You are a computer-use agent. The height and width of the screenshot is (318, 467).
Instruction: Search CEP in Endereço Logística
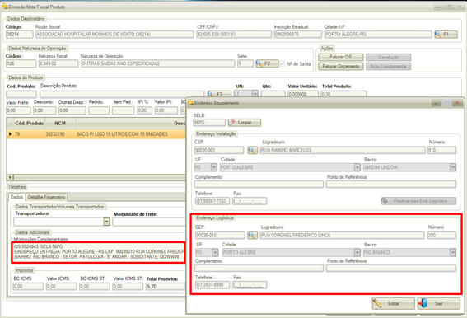(x=252, y=236)
